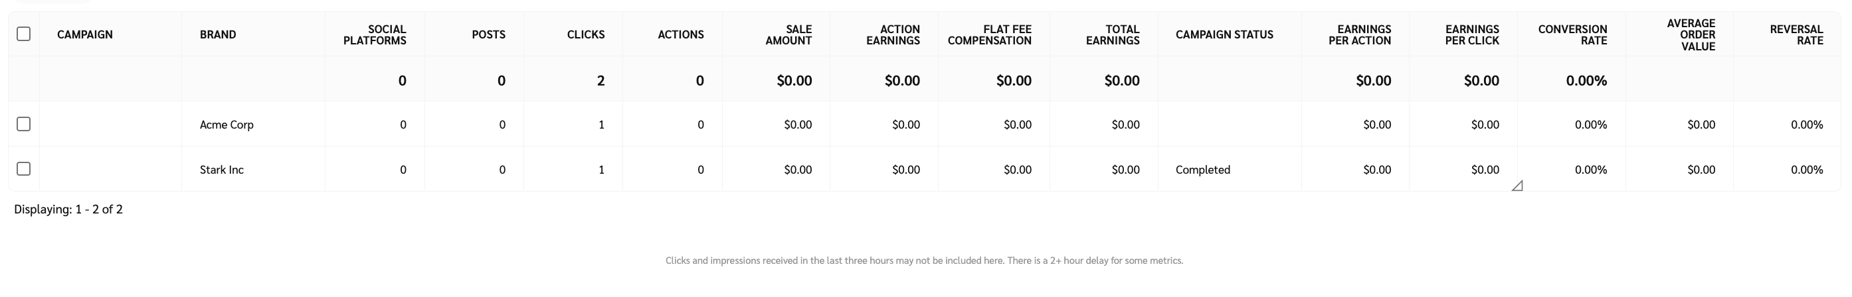Sort table by Posts column
Screen dimensions: 1852x297
pyautogui.click(x=488, y=34)
